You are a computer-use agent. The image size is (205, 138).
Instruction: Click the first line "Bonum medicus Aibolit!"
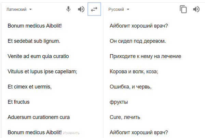click(x=35, y=25)
